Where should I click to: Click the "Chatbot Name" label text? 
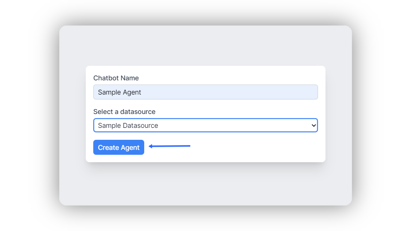[116, 78]
